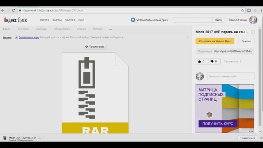This screenshot has height=148, width=263.
Task: Click the address bar URL field
Action: 131,10
